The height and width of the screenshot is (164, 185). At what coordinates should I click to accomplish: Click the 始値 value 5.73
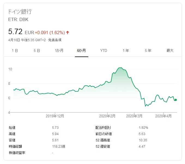(55, 128)
